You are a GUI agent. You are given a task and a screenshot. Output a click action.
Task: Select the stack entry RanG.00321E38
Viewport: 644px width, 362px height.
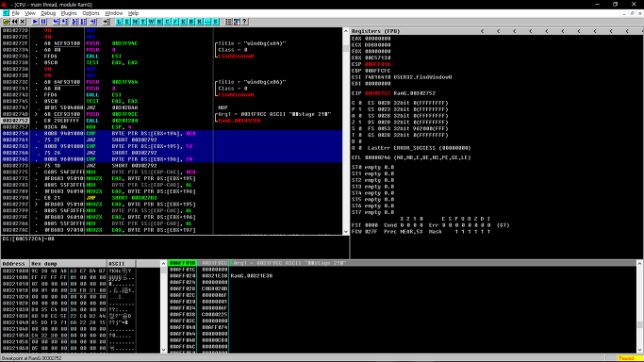click(x=252, y=276)
